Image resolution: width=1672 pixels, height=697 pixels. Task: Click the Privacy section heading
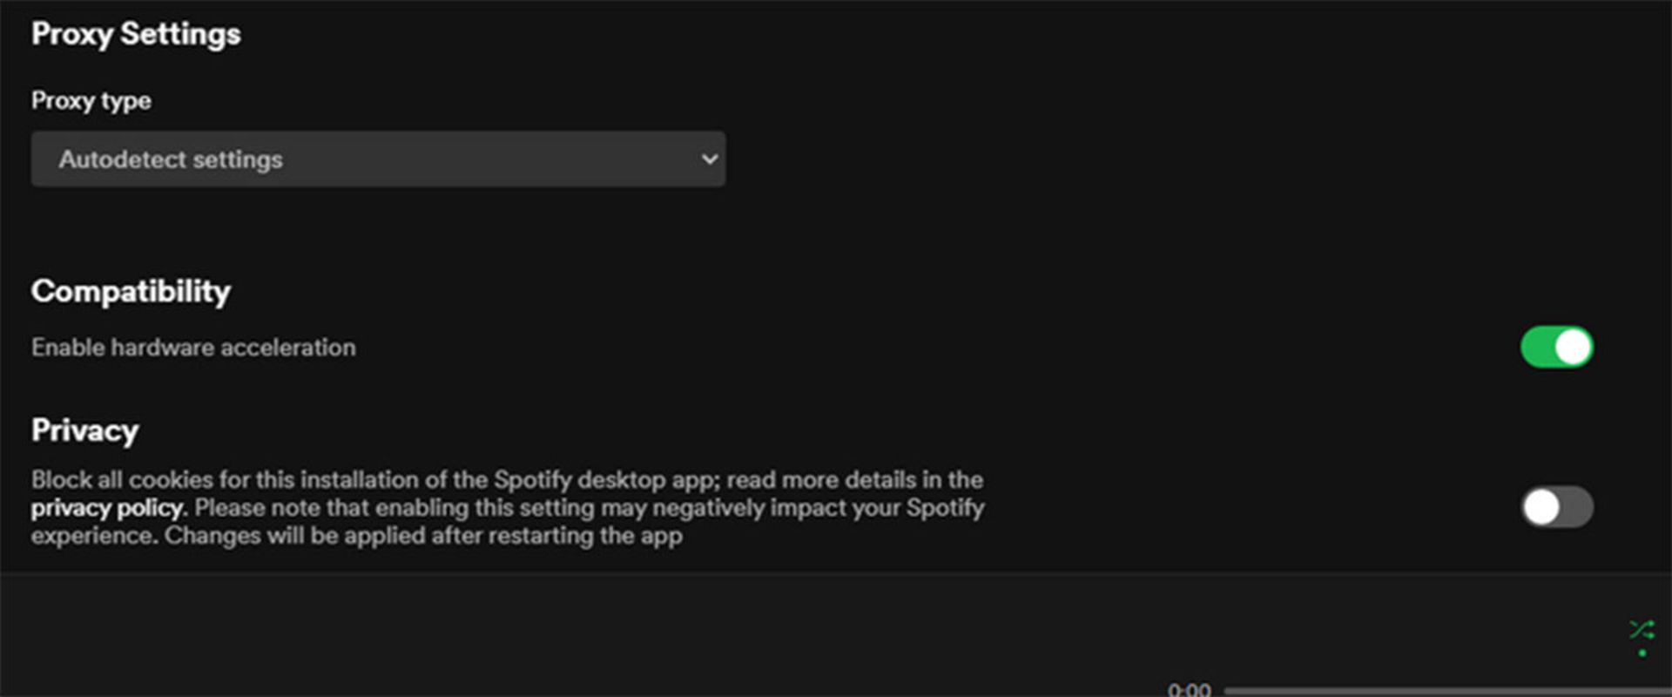coord(84,430)
